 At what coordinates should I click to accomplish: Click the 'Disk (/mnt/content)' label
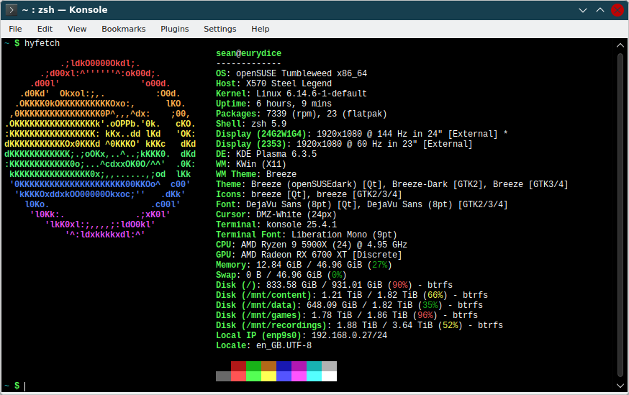click(x=263, y=295)
